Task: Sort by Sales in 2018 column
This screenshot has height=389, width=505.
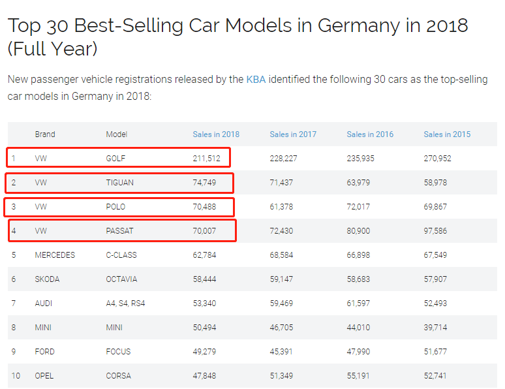Action: click(216, 134)
